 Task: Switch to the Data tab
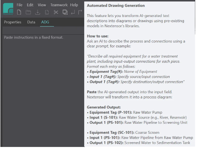tap(31, 22)
